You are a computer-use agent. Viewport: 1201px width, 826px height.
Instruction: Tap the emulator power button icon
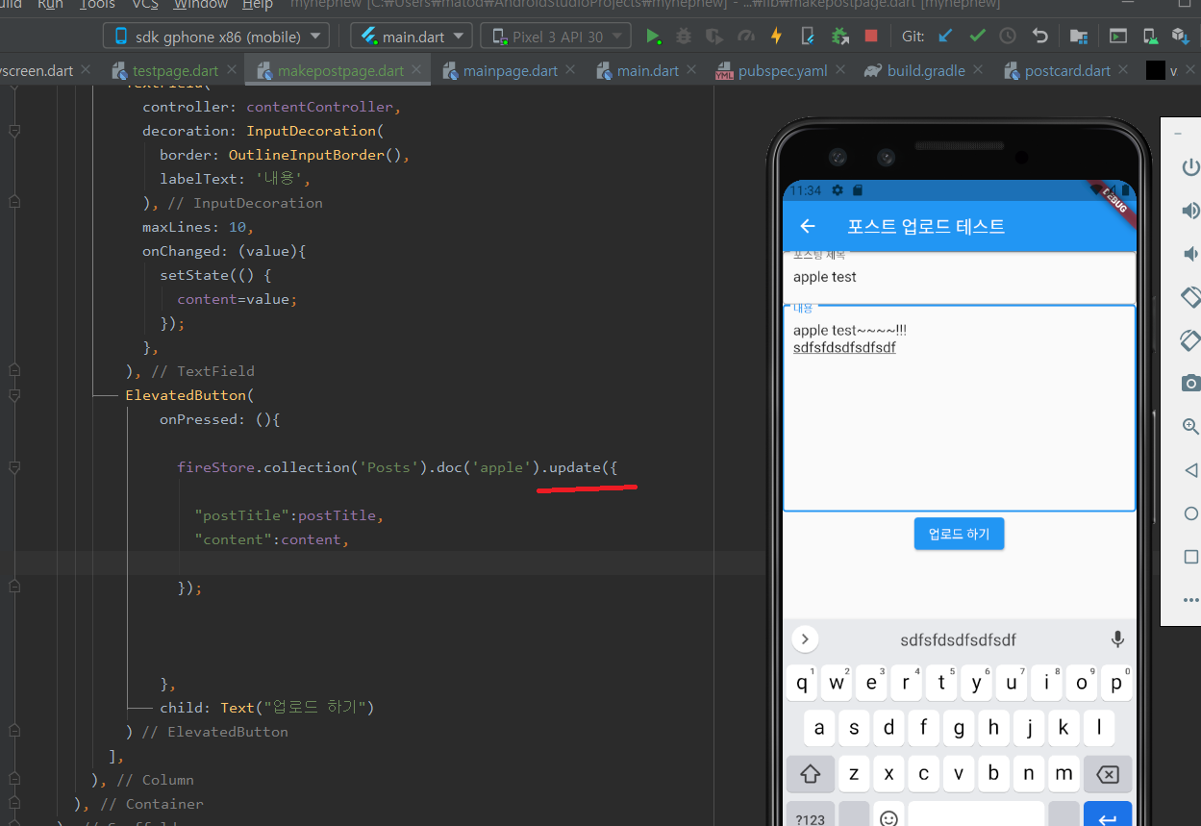pos(1190,167)
